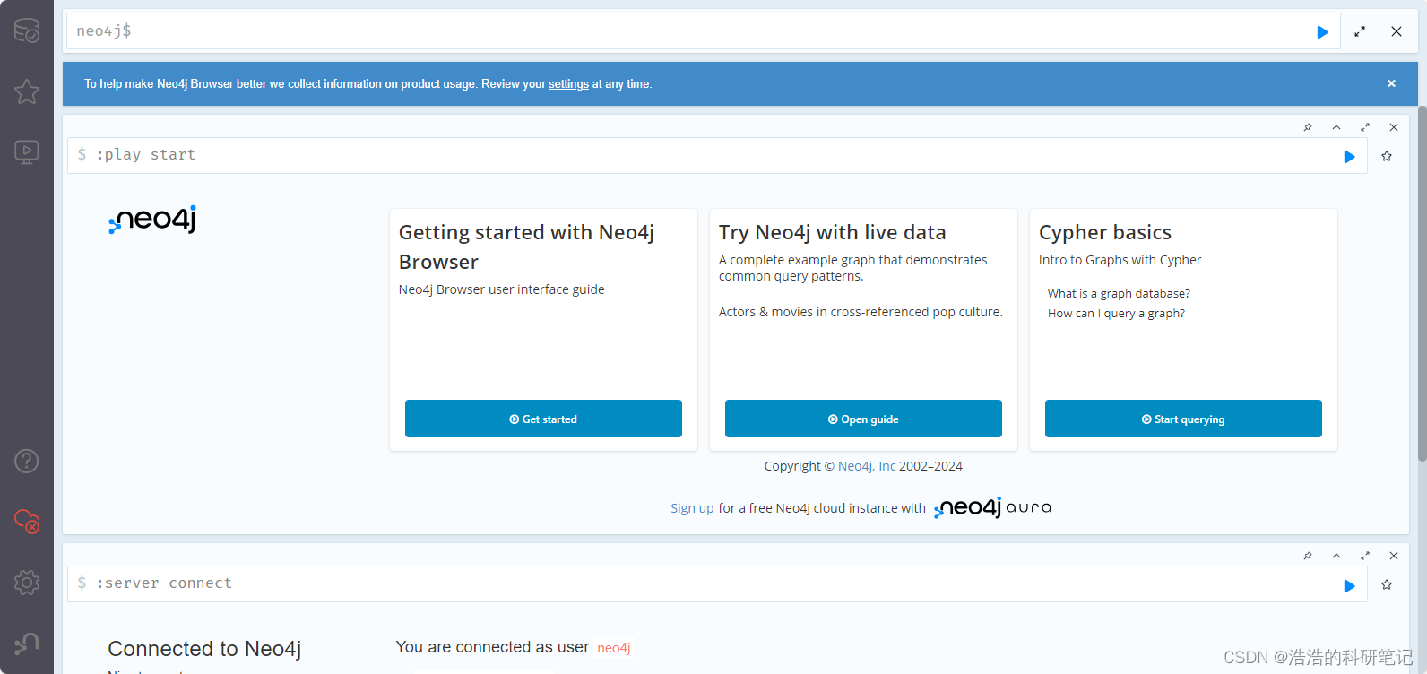Open the About Neo4j sidebar icon
The width and height of the screenshot is (1427, 674).
pos(27,643)
